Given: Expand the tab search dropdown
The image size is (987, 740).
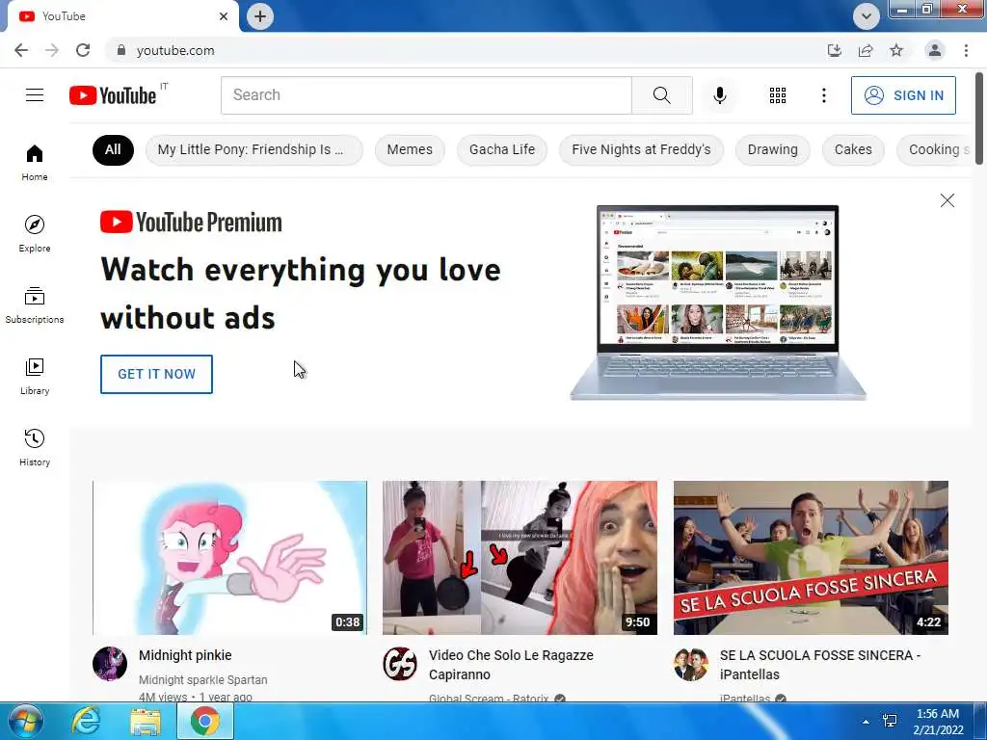Looking at the screenshot, I should [867, 16].
